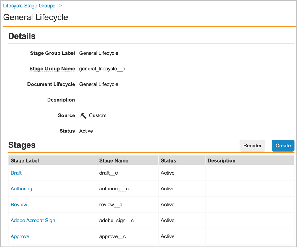The width and height of the screenshot is (297, 247).
Task: Click the adobe_sign__c stage name cell
Action: [x=116, y=221]
